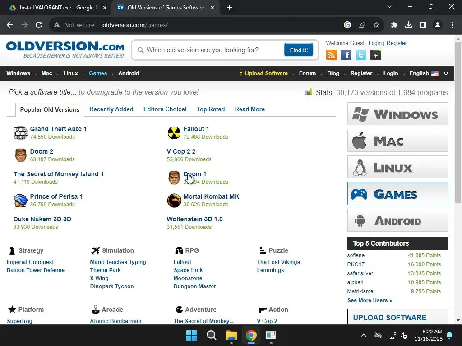The image size is (462, 346).
Task: Switch to the Top Rated tab
Action: (211, 109)
